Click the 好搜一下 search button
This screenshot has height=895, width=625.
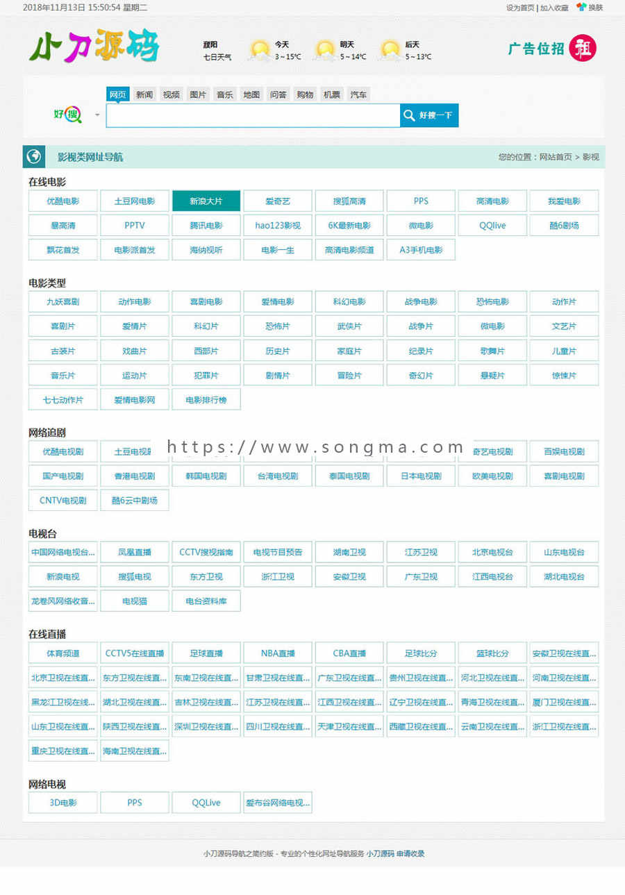click(x=429, y=115)
